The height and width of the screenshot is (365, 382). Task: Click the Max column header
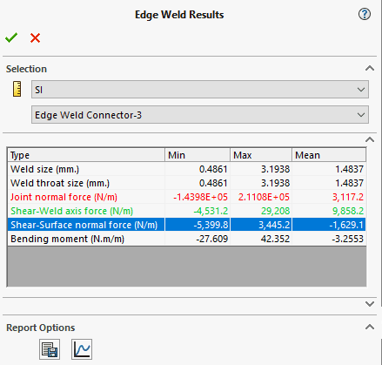coord(261,155)
